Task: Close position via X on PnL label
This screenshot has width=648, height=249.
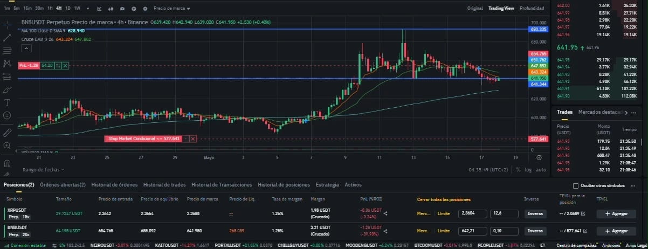Action: click(x=65, y=65)
